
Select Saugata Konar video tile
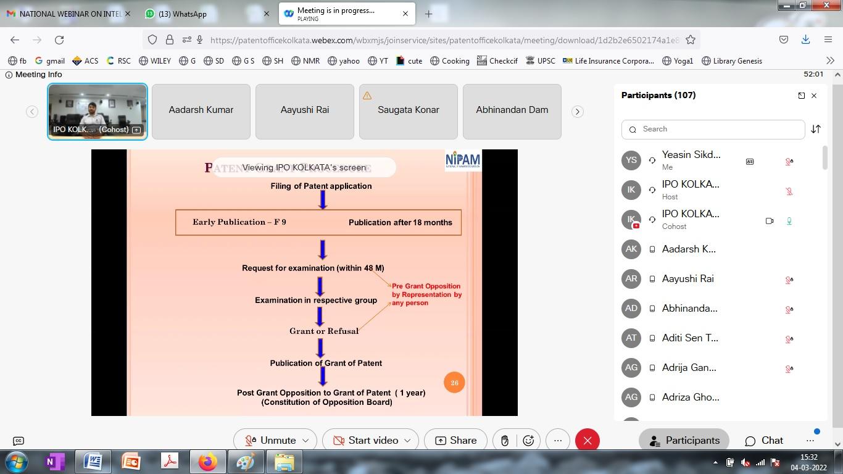pyautogui.click(x=409, y=112)
